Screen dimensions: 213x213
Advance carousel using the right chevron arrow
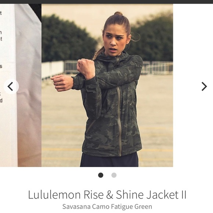tap(204, 86)
